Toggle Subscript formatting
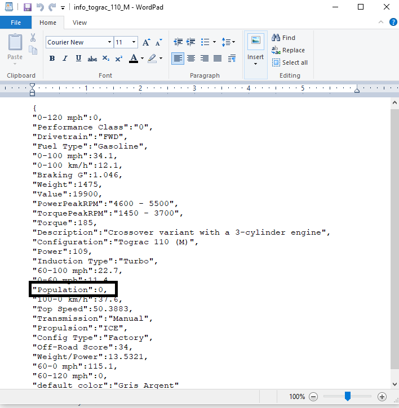 [106, 59]
